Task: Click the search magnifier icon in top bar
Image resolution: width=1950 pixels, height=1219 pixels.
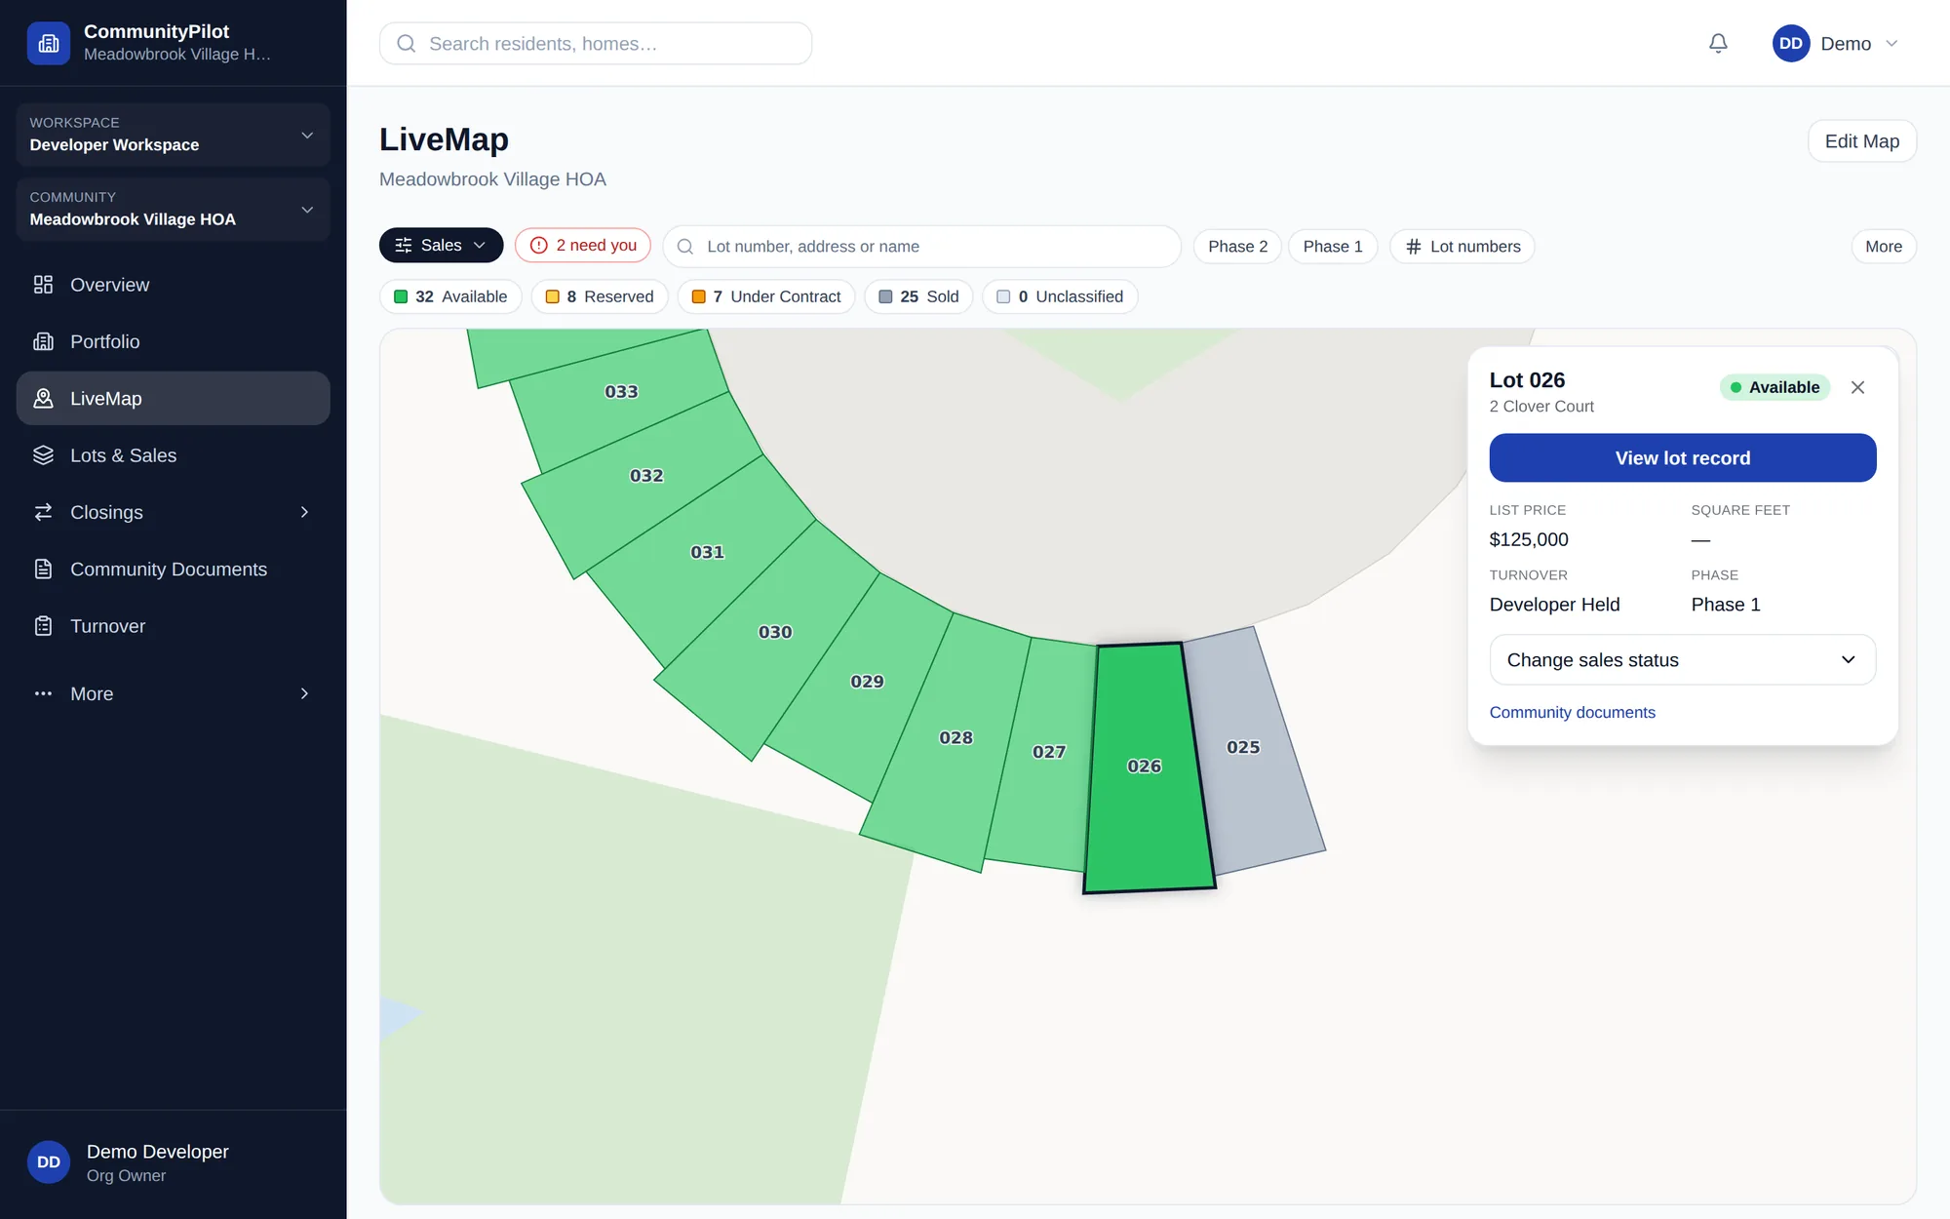Action: click(407, 44)
